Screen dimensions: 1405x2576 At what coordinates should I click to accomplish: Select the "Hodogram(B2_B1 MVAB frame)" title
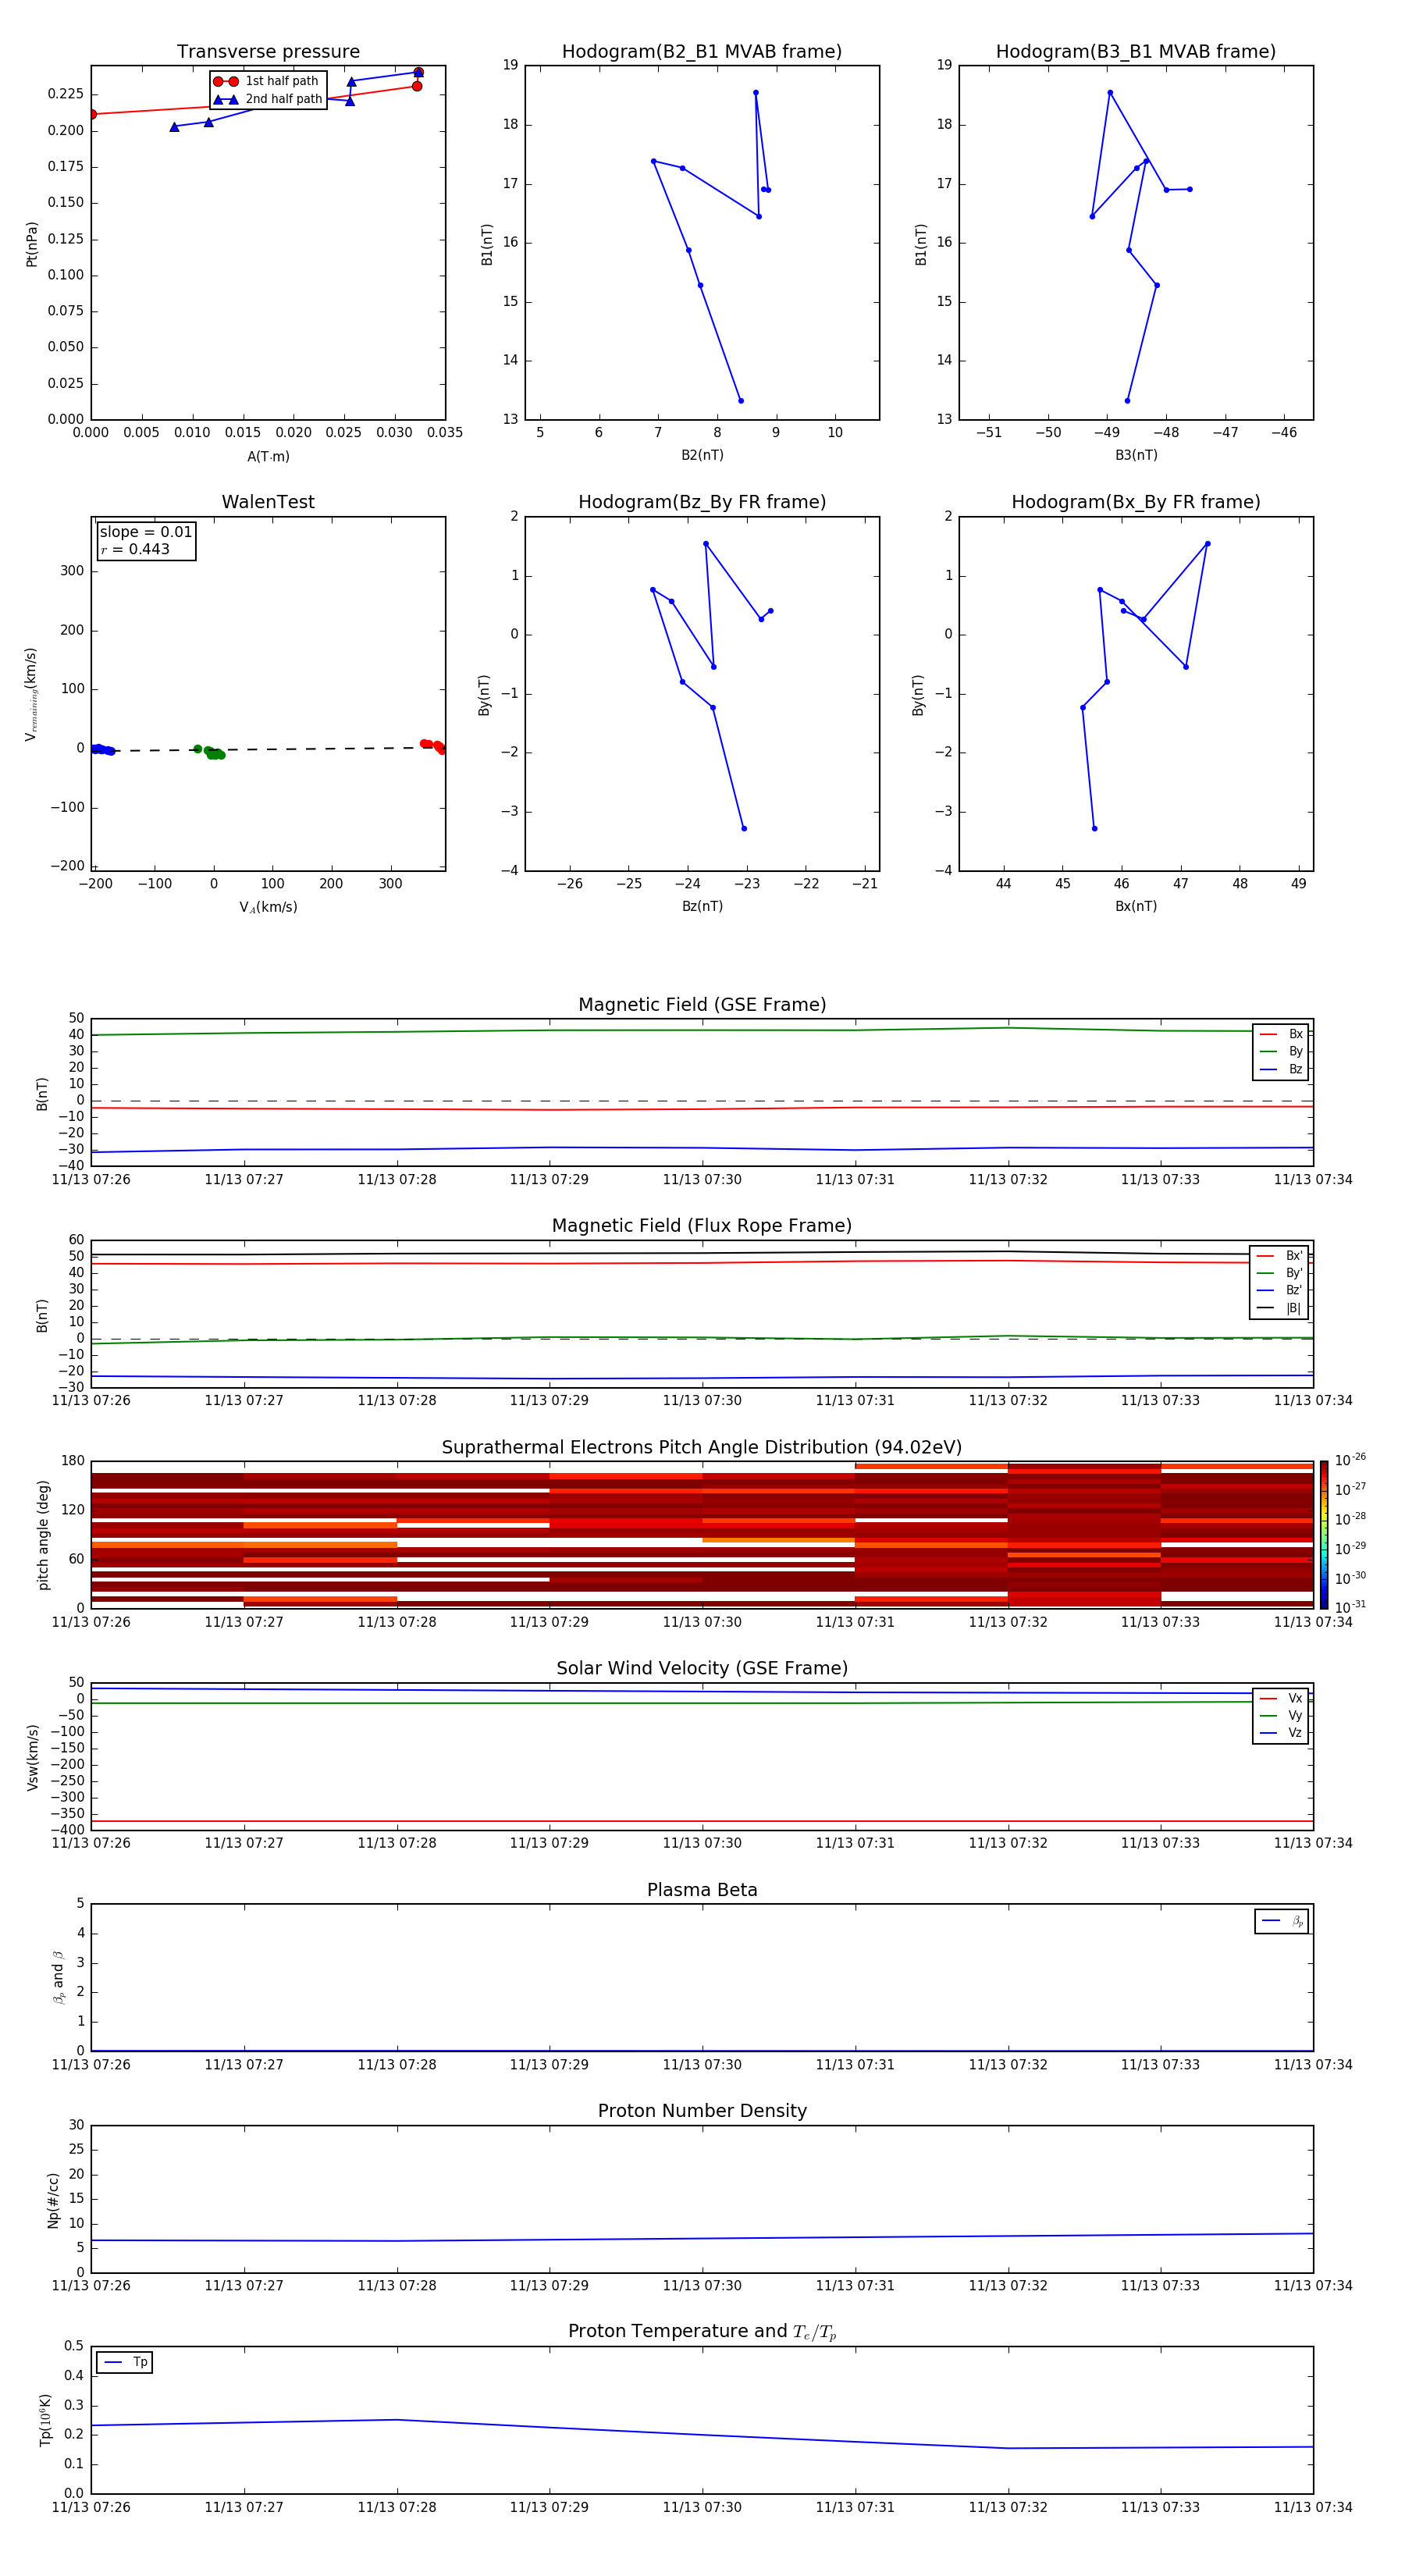(x=702, y=52)
